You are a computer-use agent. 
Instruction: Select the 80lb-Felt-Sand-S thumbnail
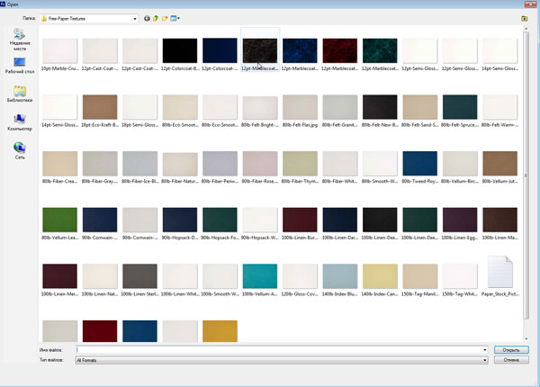pos(419,107)
